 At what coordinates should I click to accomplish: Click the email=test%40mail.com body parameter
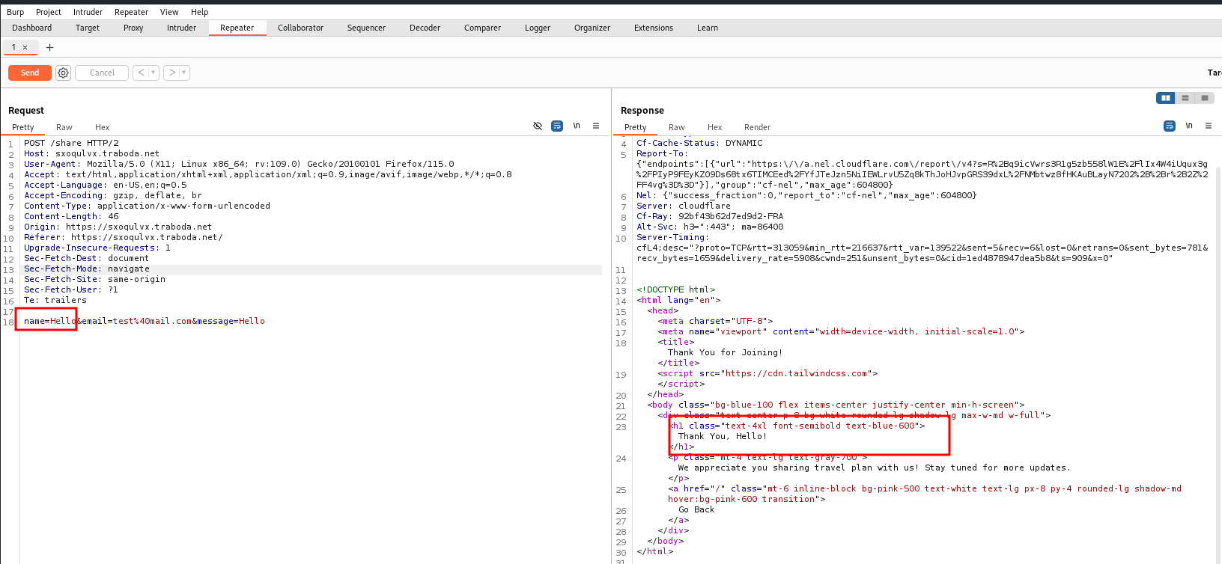(136, 321)
